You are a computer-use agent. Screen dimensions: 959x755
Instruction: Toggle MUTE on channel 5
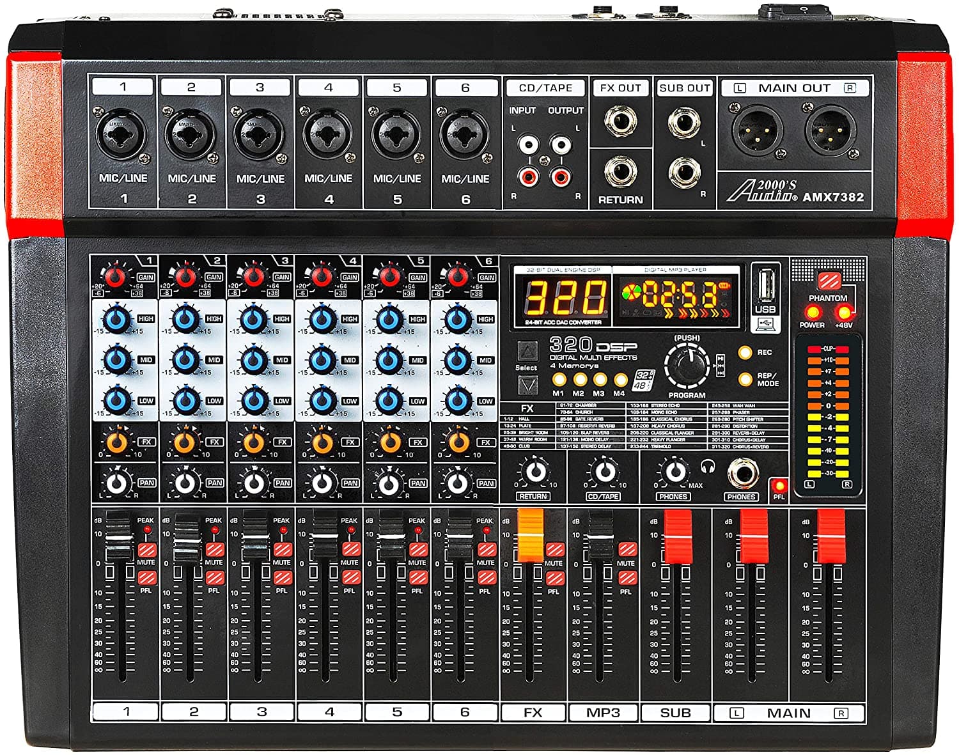(418, 550)
